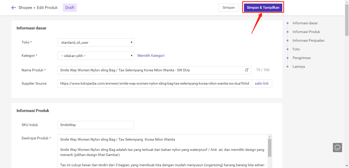Click the Shopee > Edit Produk breadcrumb
The height and width of the screenshot is (168, 349).
click(38, 8)
